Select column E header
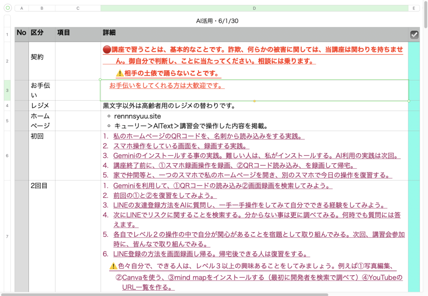 tap(414, 8)
